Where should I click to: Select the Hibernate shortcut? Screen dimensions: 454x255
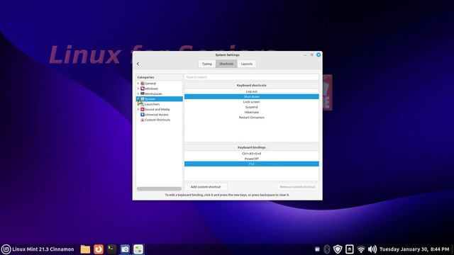point(252,112)
